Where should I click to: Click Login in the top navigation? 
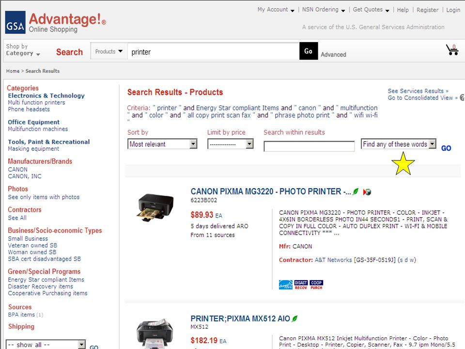point(453,10)
